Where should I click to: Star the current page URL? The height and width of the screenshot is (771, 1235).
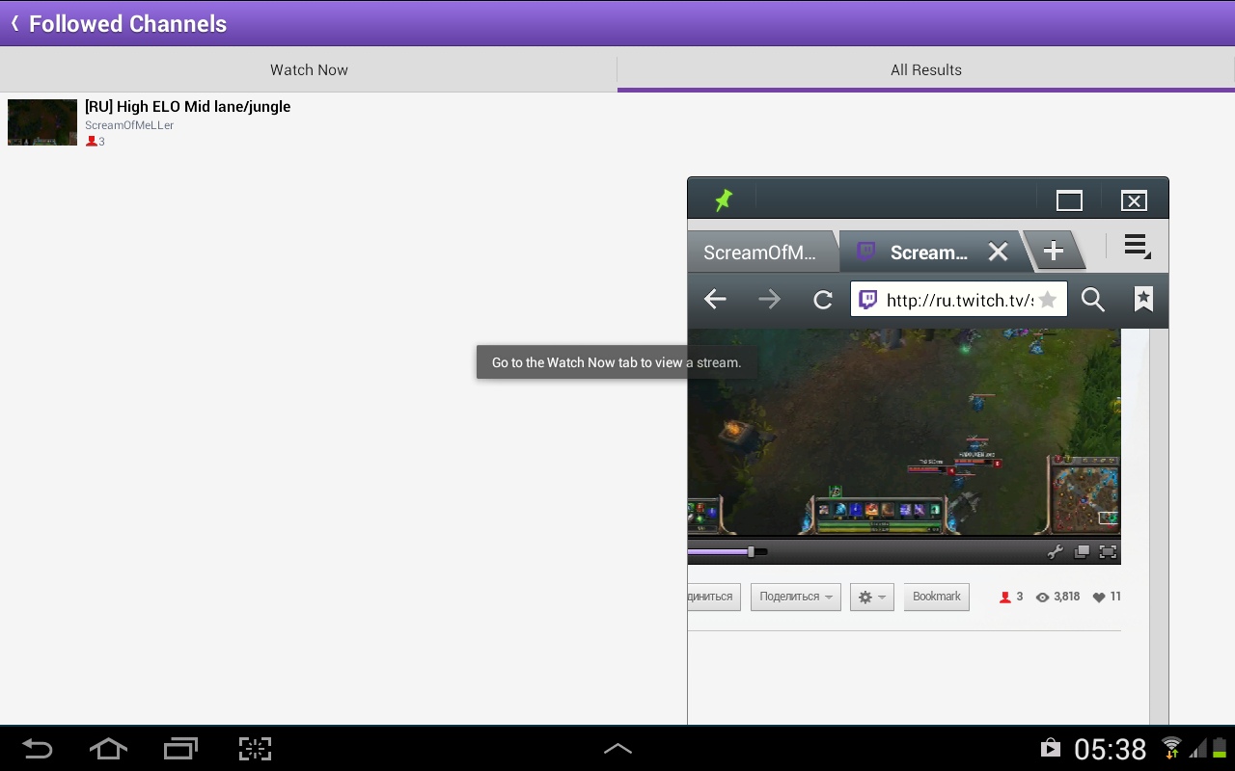point(1047,300)
